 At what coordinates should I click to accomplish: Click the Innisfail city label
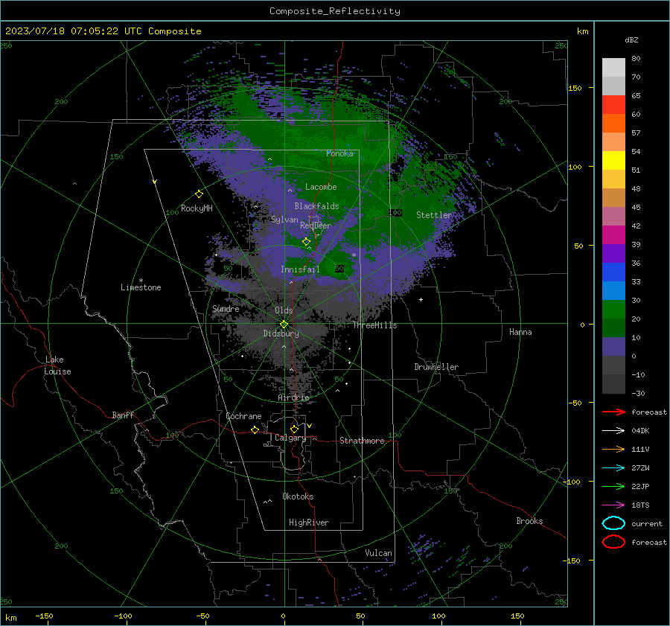(x=300, y=269)
